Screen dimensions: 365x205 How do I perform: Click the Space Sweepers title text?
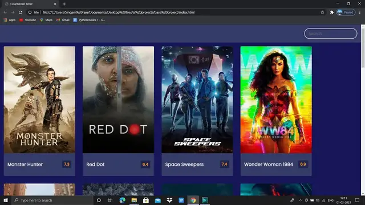(x=184, y=165)
